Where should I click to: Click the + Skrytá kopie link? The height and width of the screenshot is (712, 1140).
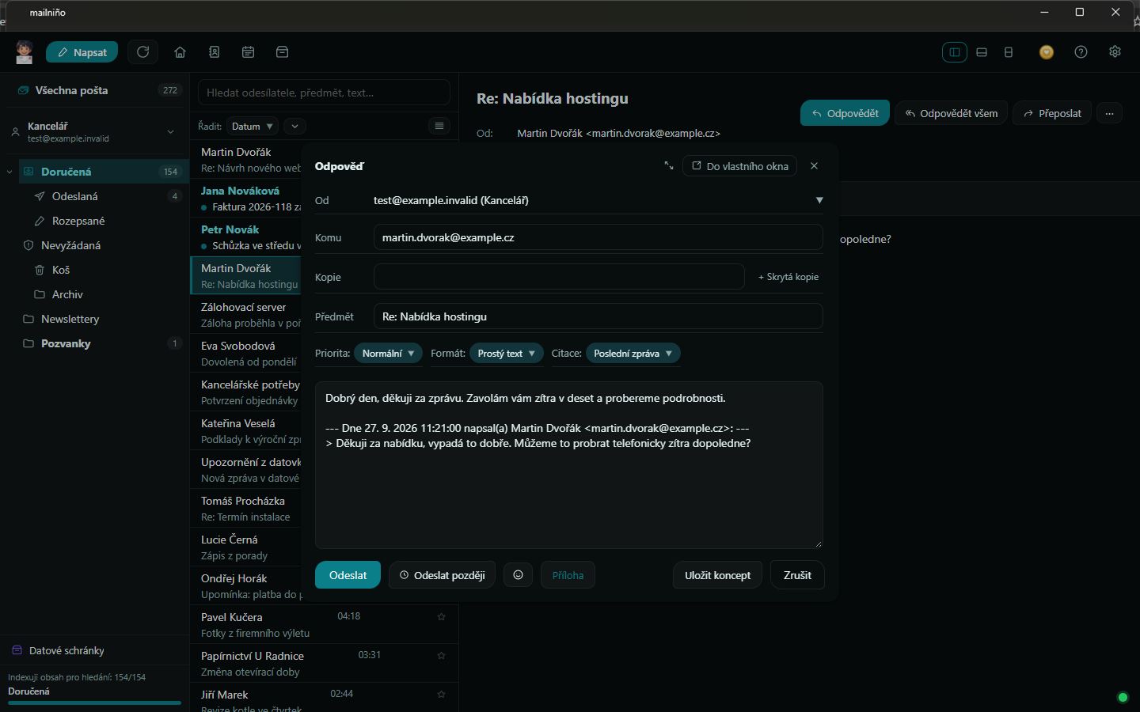788,277
